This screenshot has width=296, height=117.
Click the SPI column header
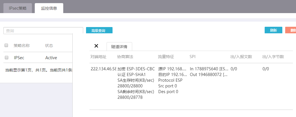193,57
